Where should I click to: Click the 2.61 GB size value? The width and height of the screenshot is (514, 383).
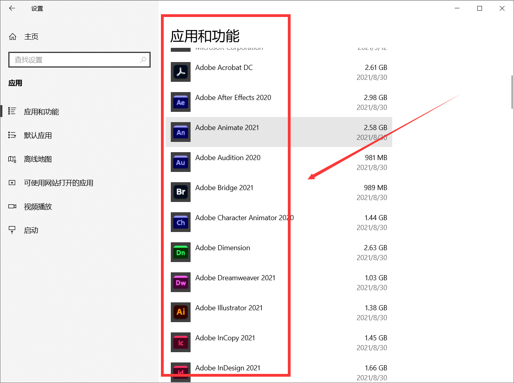coord(376,68)
